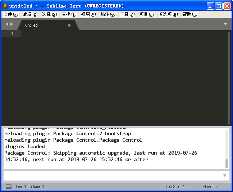Screen dimensions: 233x192
Task: Open the 文件(F) menu
Action: coord(11,14)
